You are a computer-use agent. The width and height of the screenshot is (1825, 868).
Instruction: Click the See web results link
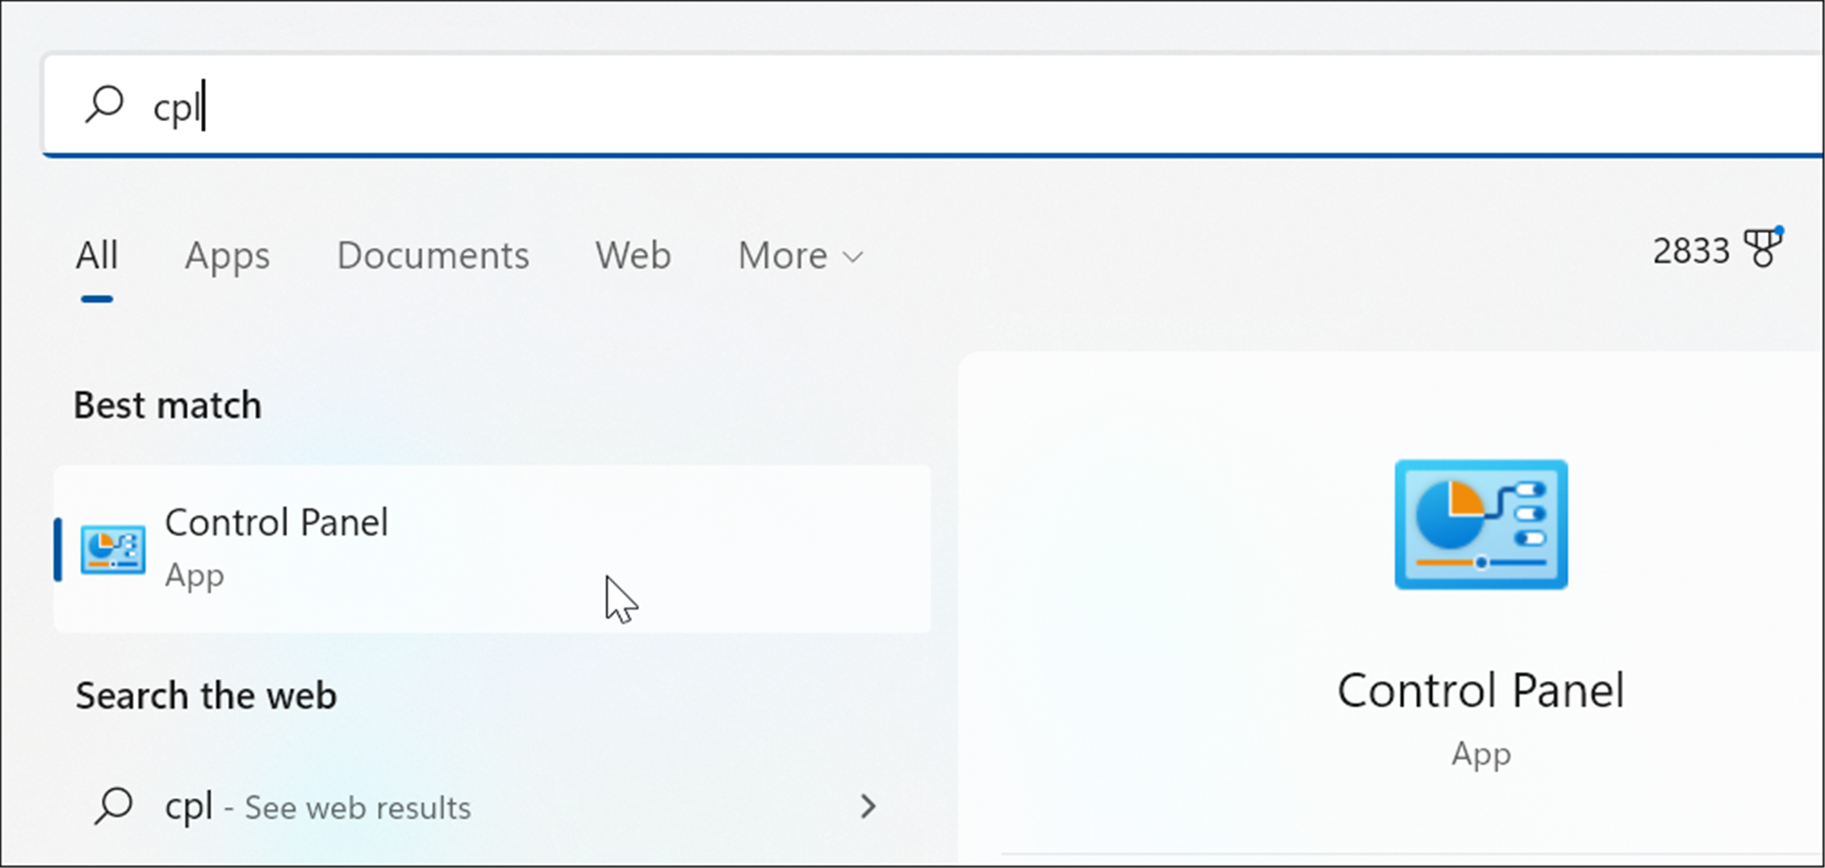click(x=358, y=807)
